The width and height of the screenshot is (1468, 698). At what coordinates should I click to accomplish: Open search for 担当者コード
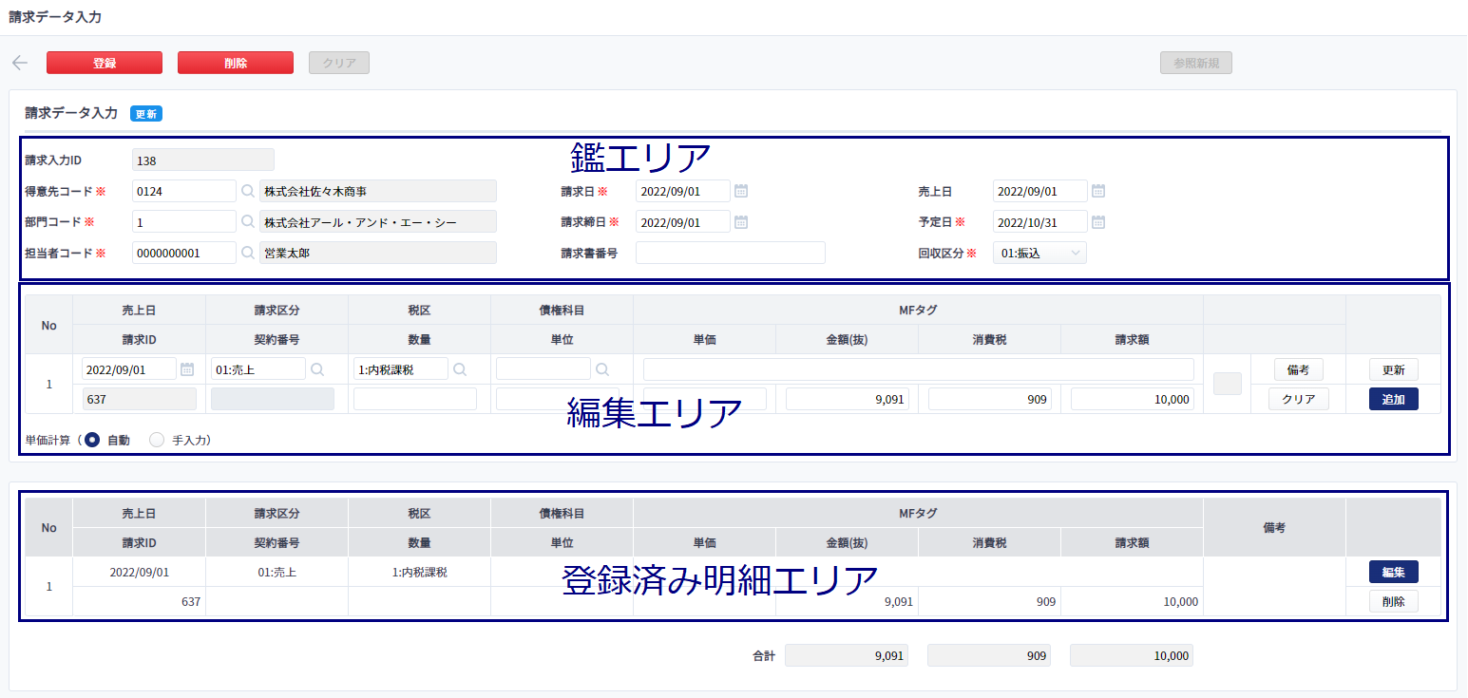click(248, 253)
